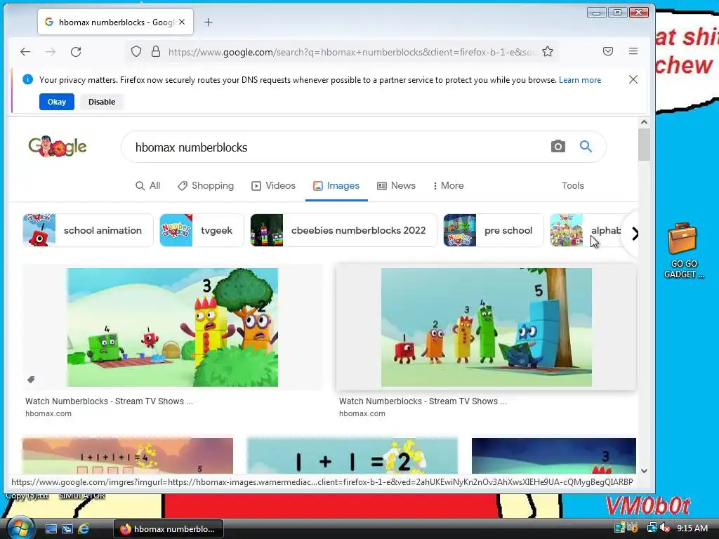This screenshot has height=539, width=719.
Task: Click the padlock site security icon
Action: [156, 51]
